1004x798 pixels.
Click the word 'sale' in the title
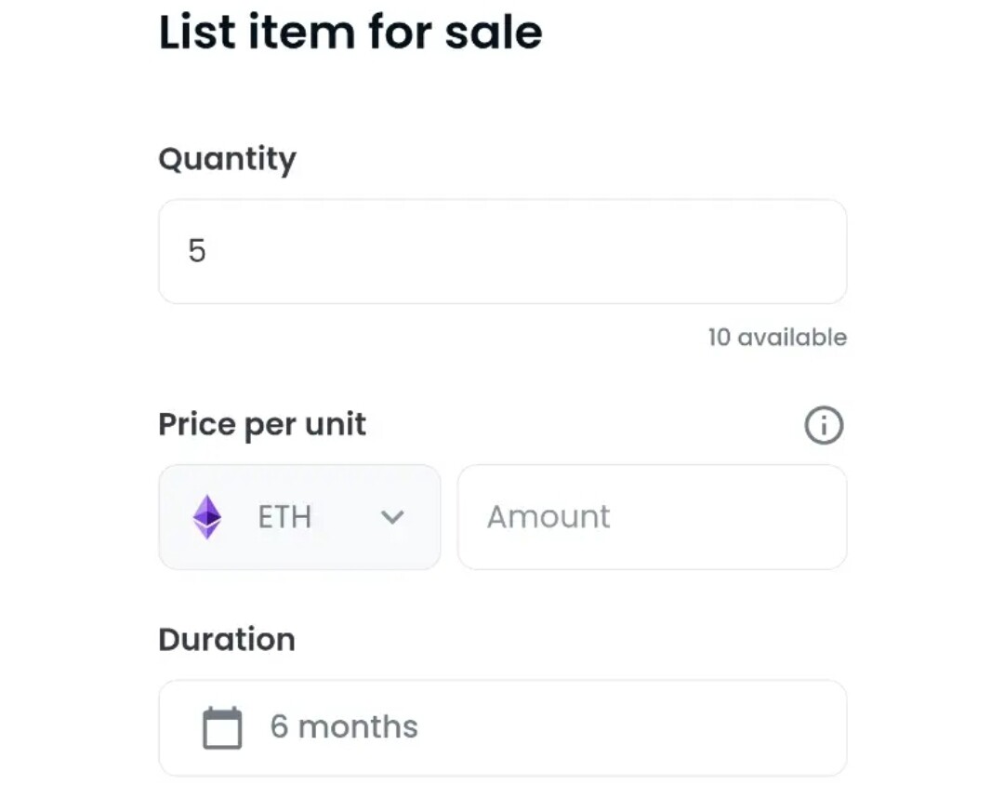[494, 32]
